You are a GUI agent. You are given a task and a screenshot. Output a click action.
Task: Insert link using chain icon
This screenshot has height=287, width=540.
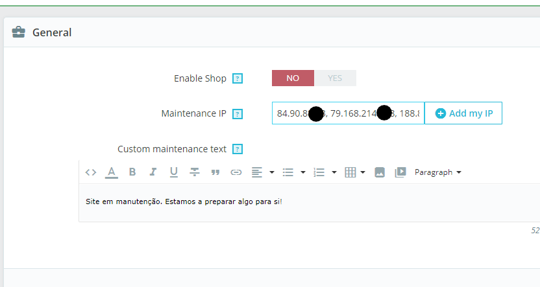point(236,172)
